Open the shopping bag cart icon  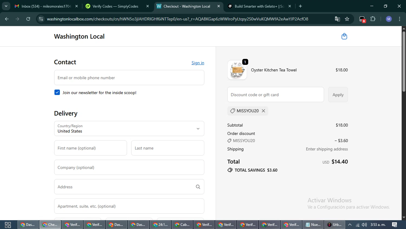(344, 36)
